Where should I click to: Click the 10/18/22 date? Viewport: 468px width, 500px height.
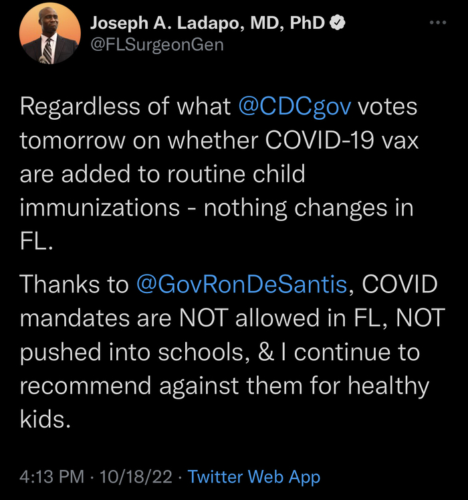tap(136, 477)
